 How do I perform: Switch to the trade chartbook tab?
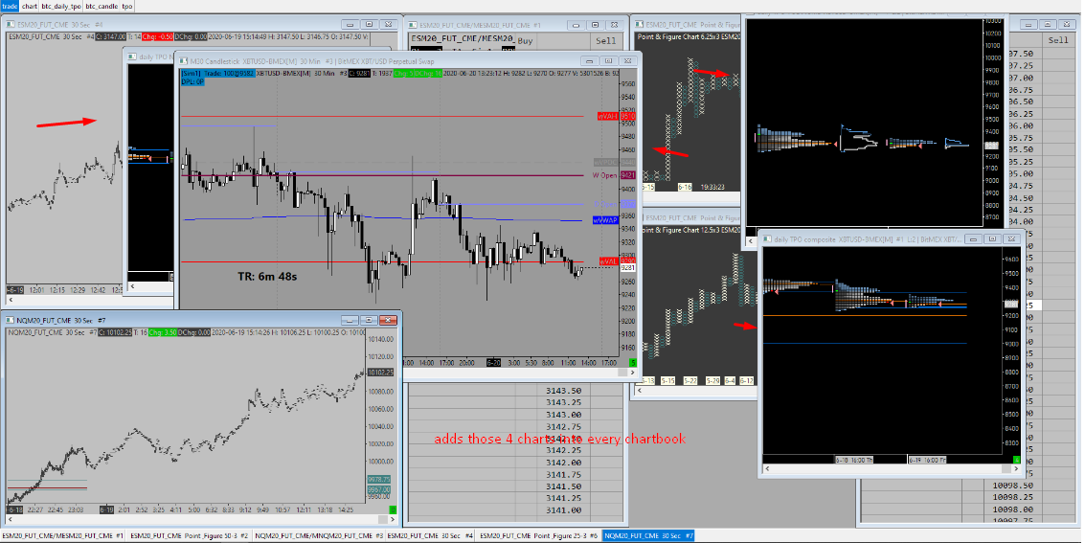[10, 7]
